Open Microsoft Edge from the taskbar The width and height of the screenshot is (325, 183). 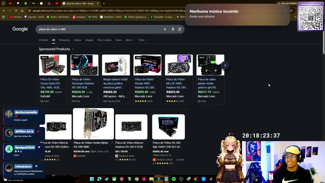click(99, 179)
